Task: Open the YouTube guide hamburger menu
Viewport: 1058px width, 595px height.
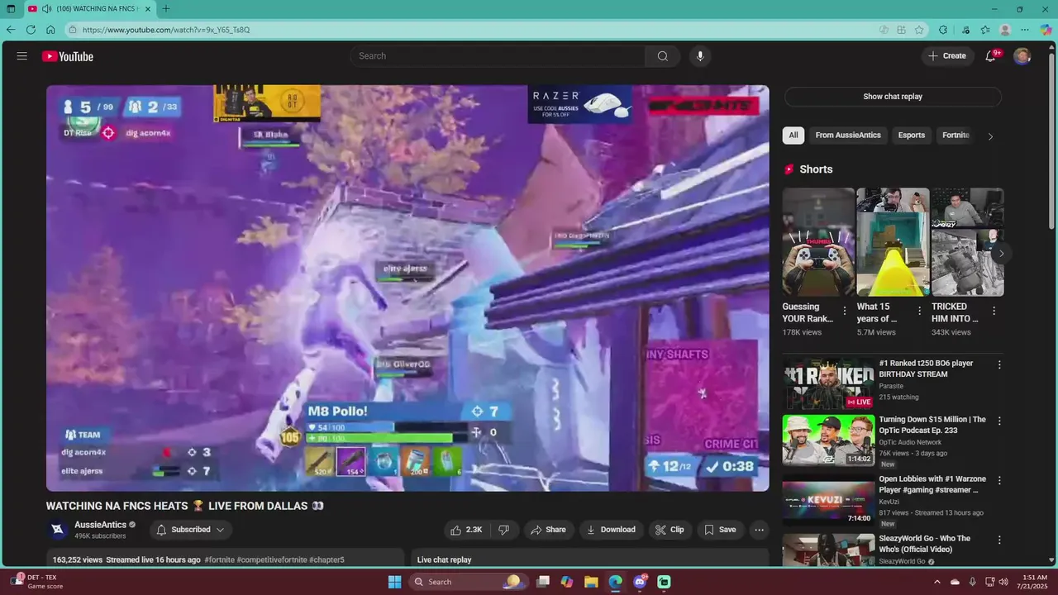Action: coord(22,56)
